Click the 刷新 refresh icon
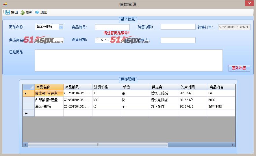The image size is (256, 156). [x=22, y=12]
